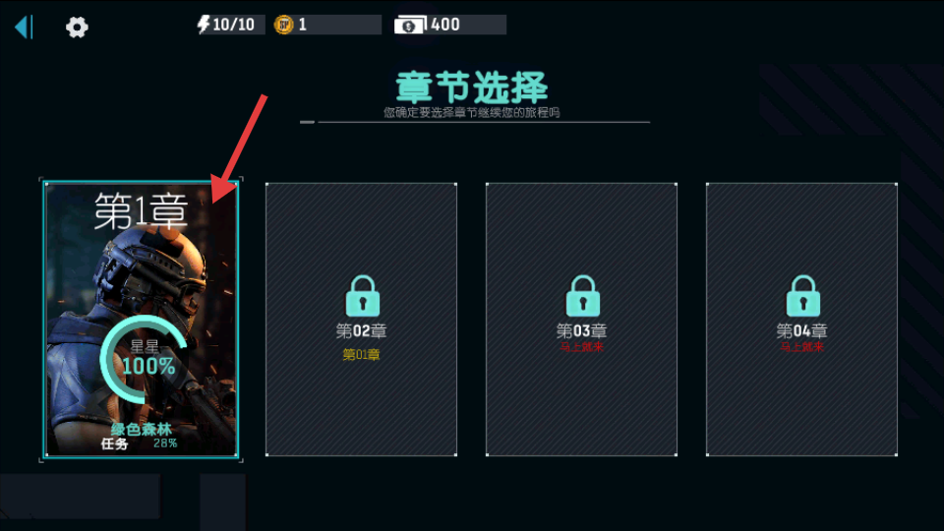Tap the cash banknote icon
This screenshot has height=531, width=944.
410,26
